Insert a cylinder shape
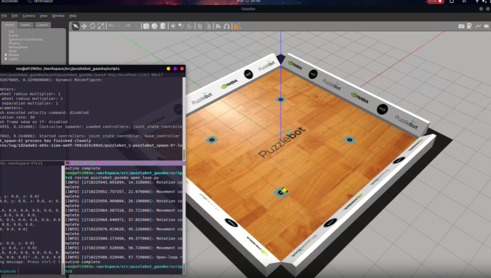The image size is (491, 278). coord(163,26)
